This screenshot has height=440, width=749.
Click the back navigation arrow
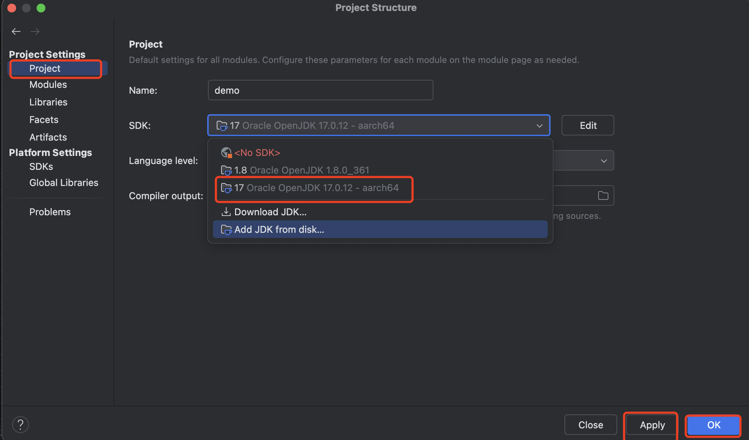click(16, 31)
